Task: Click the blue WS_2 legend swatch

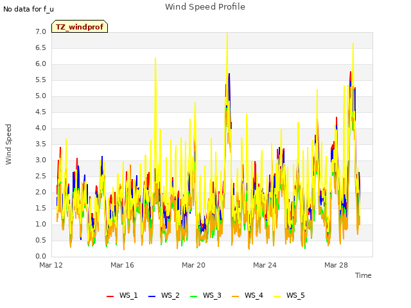Action: click(152, 296)
